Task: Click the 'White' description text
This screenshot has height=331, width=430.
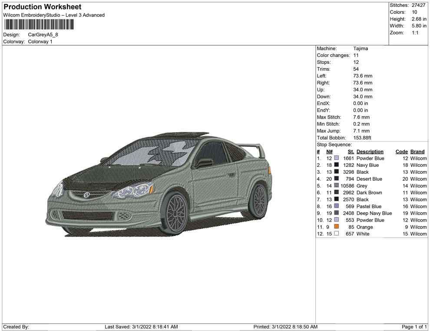Action: coord(363,234)
